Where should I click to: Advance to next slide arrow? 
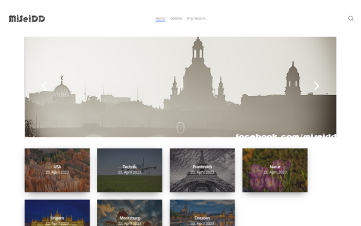316,86
